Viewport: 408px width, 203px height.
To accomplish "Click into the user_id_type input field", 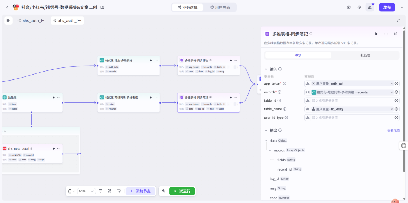I will (x=352, y=118).
